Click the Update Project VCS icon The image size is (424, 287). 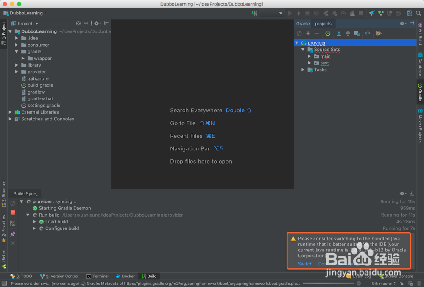(372, 13)
